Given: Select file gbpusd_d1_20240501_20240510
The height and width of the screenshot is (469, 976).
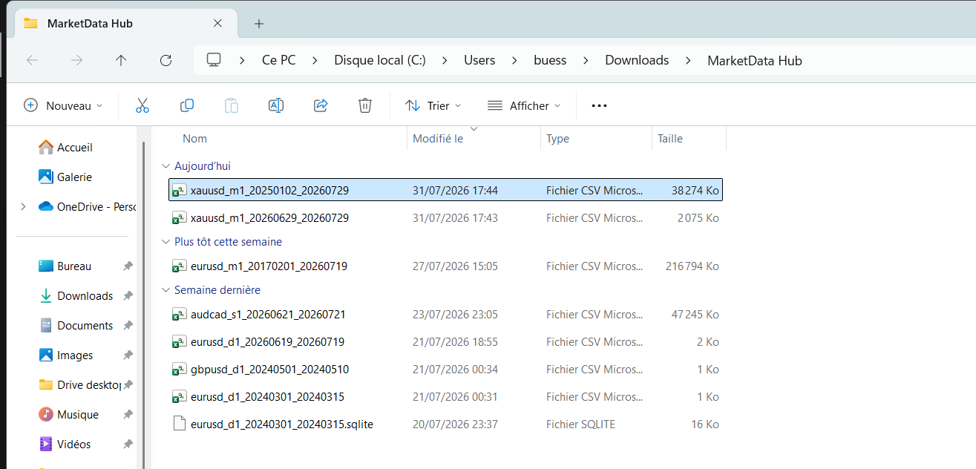Looking at the screenshot, I should pos(445,370).
